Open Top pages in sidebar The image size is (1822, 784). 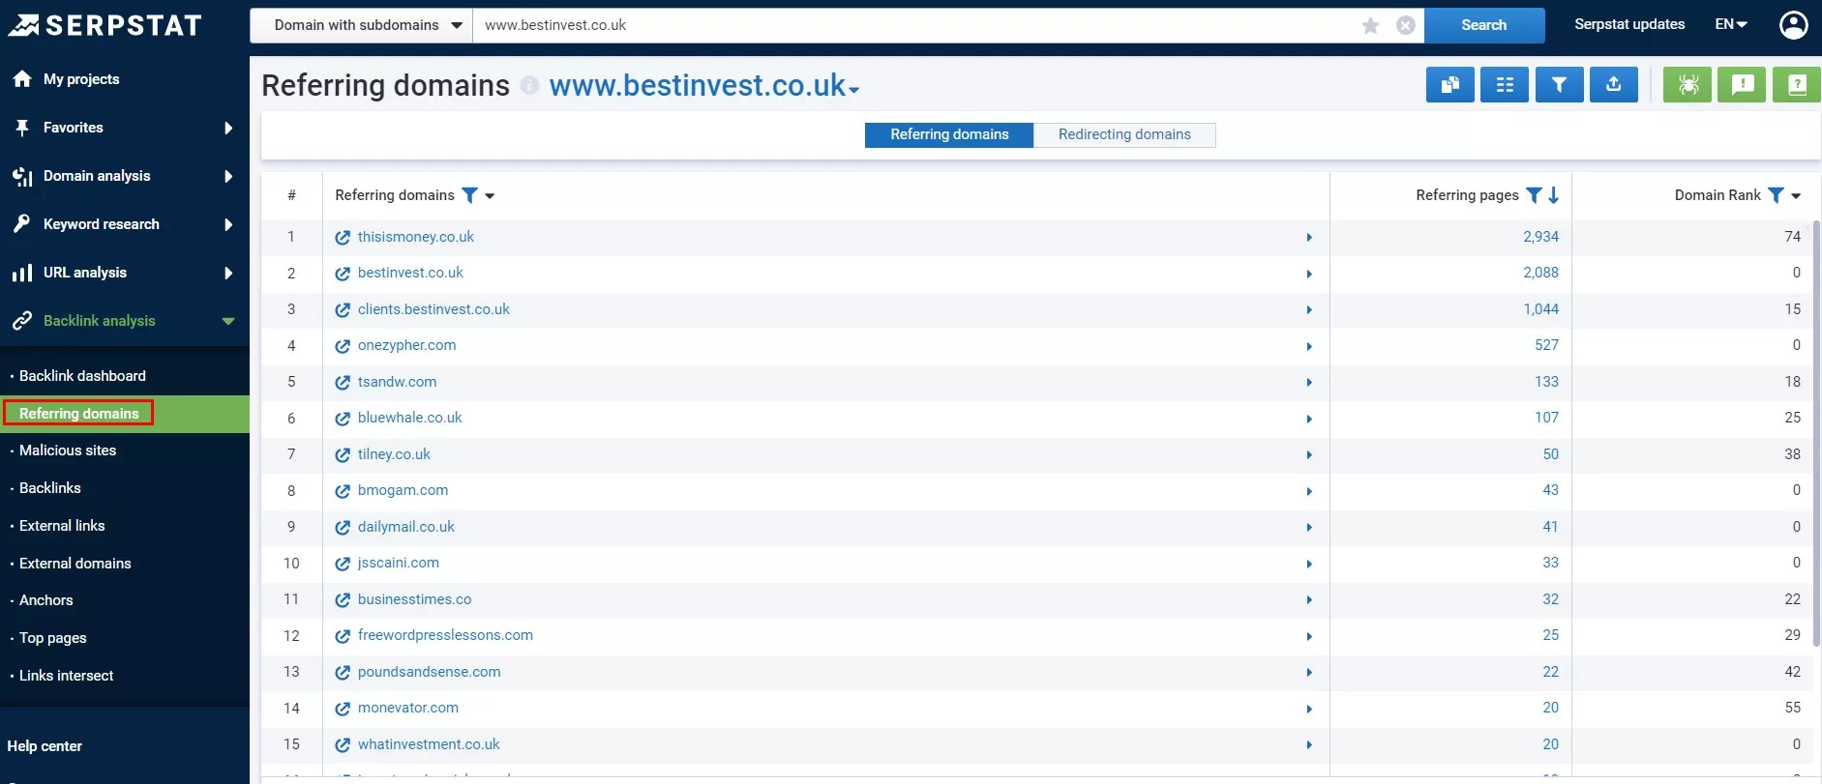[x=53, y=638]
